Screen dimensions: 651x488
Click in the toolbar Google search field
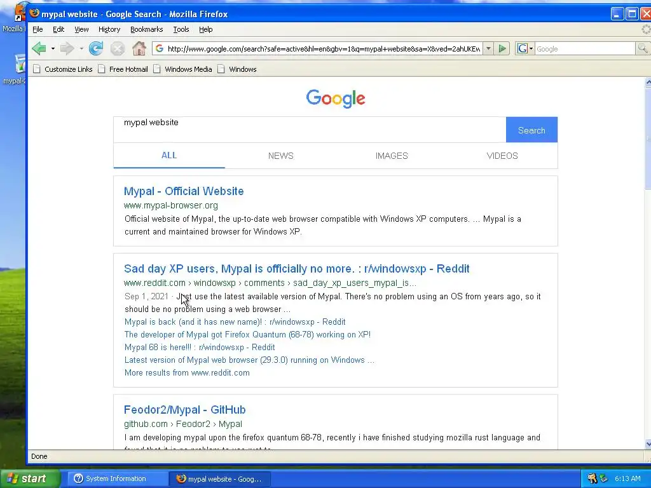point(585,48)
